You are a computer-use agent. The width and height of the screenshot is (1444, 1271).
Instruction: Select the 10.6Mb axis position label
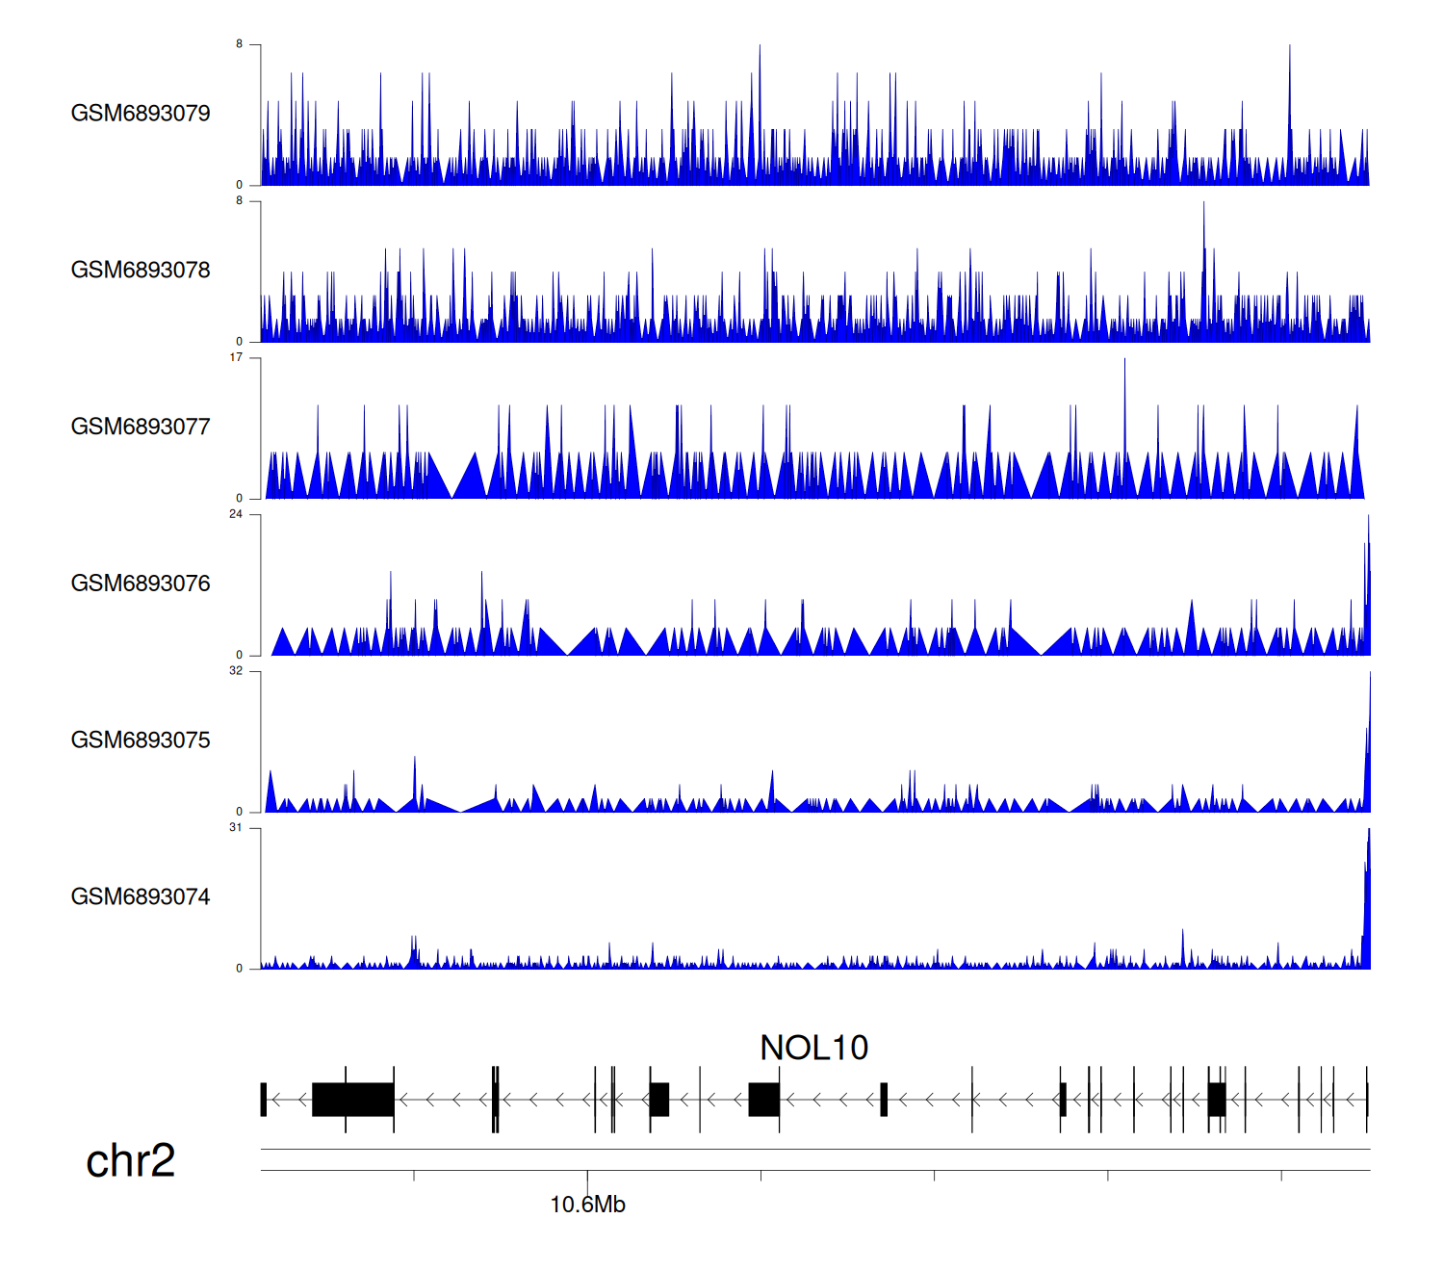point(587,1205)
